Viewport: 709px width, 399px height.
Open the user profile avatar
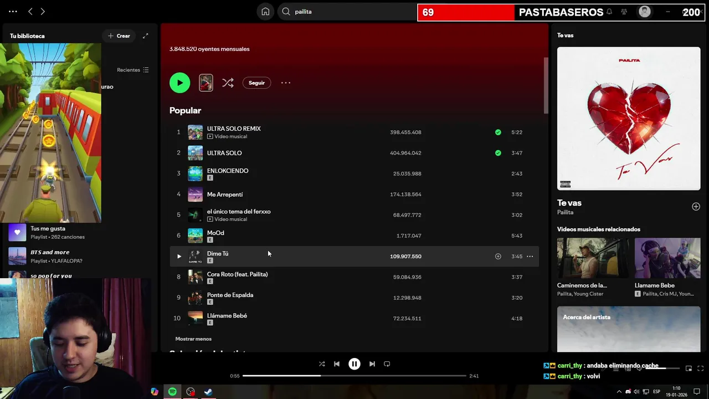(645, 12)
